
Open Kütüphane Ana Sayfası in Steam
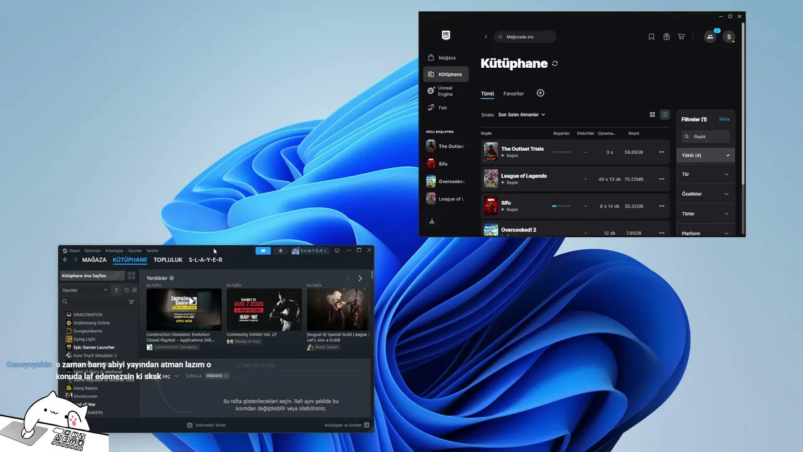point(92,276)
